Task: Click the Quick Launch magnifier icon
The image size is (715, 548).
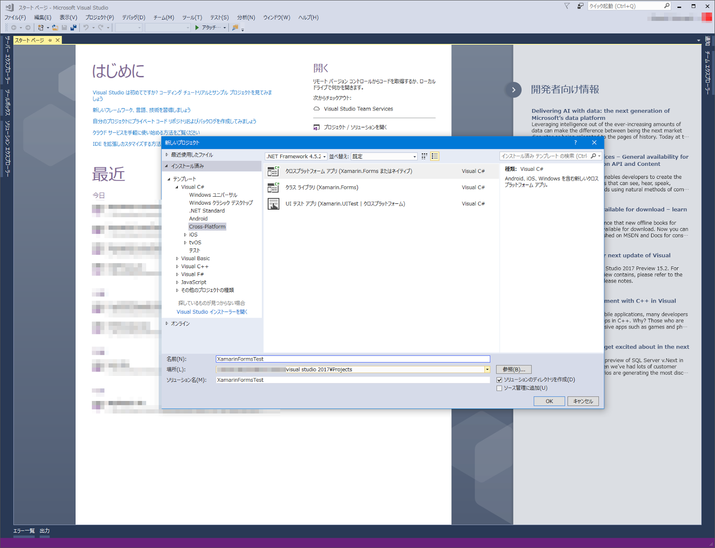Action: coord(667,6)
